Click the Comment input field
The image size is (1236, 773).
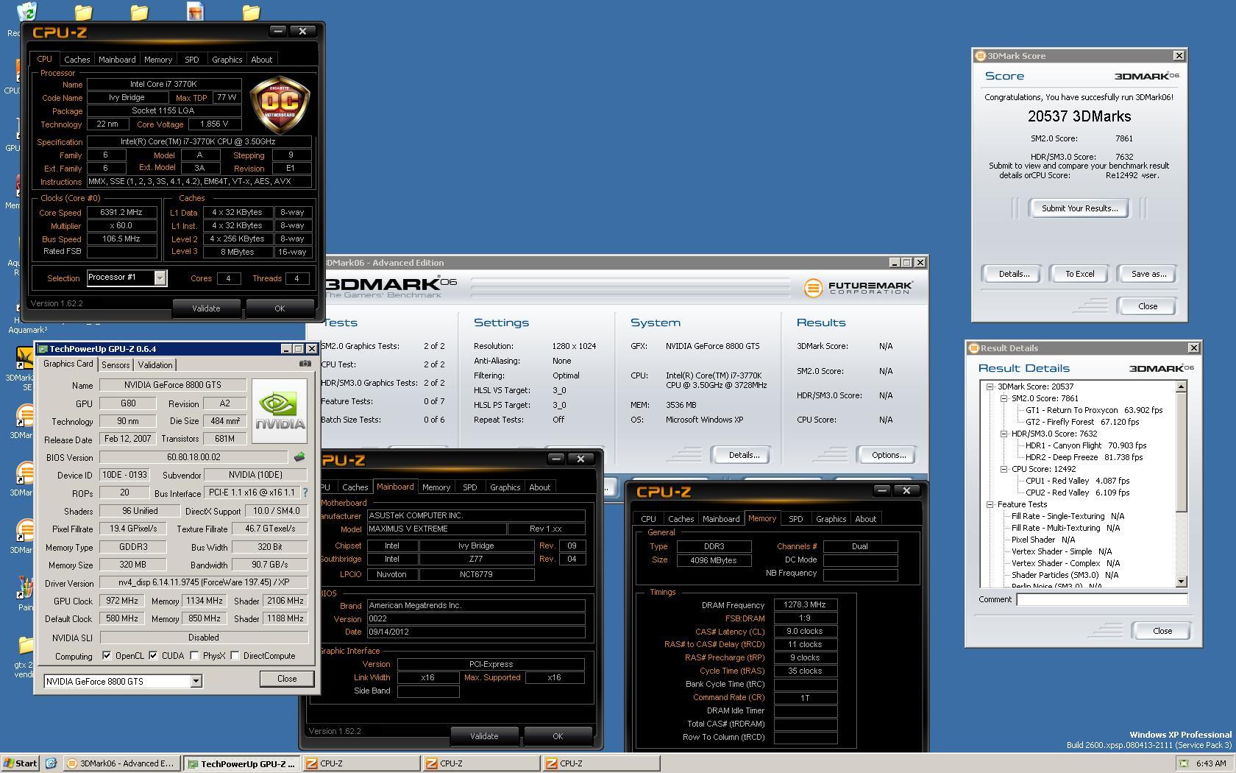(x=1102, y=599)
